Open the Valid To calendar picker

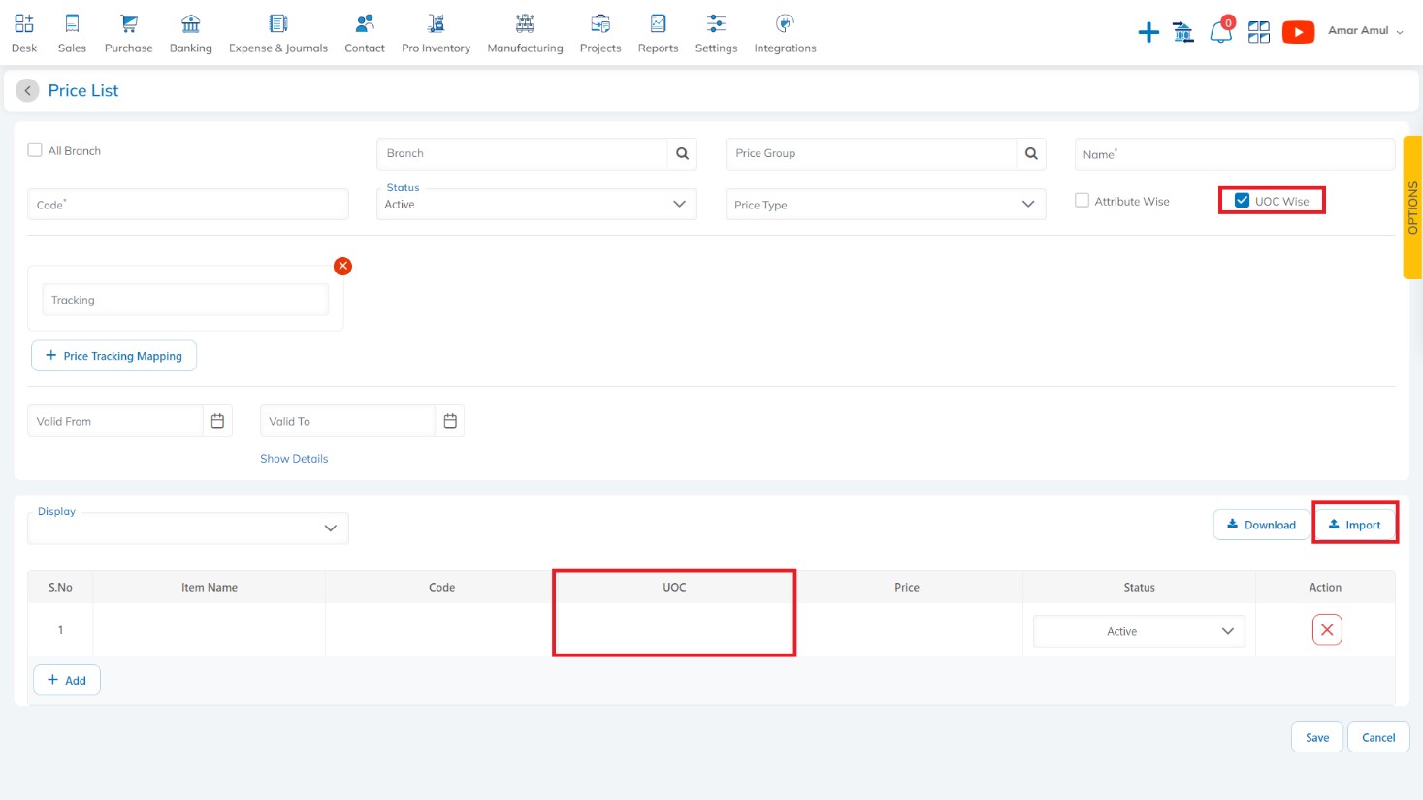click(x=450, y=421)
